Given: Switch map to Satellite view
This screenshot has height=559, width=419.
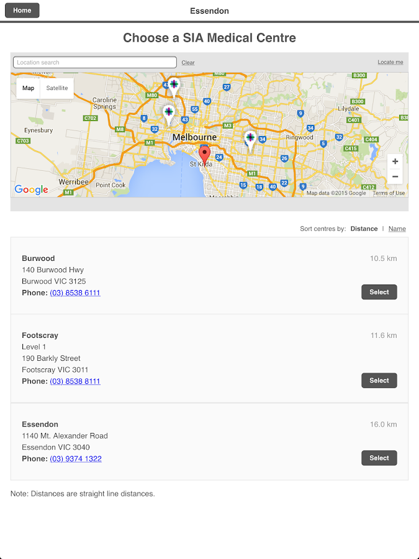Looking at the screenshot, I should (57, 88).
